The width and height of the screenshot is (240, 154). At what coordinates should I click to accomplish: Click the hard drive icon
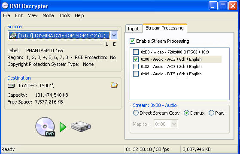click(x=81, y=126)
